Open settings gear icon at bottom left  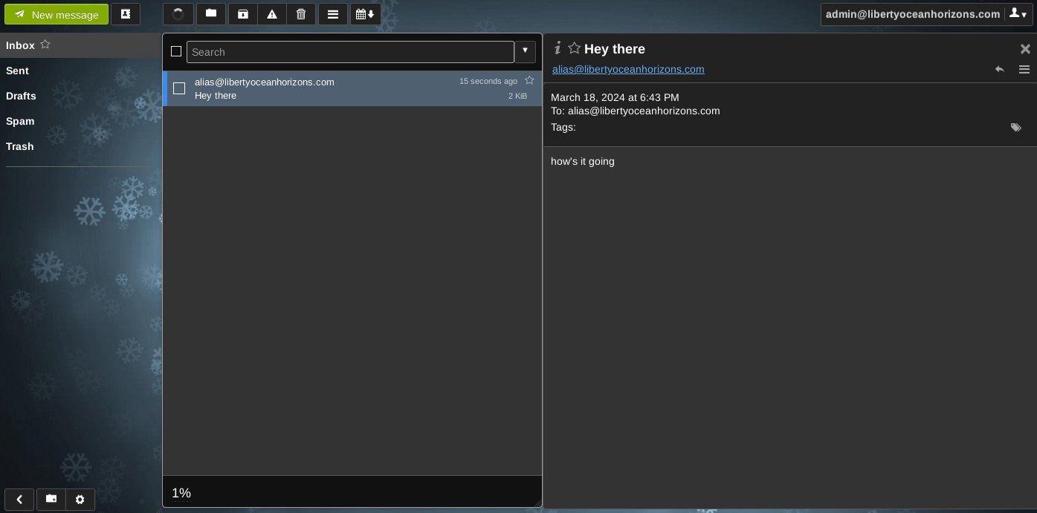(80, 500)
